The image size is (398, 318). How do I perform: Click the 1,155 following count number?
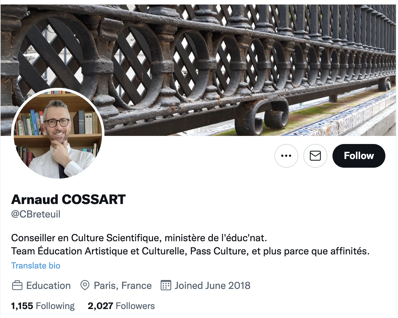[x=22, y=306]
